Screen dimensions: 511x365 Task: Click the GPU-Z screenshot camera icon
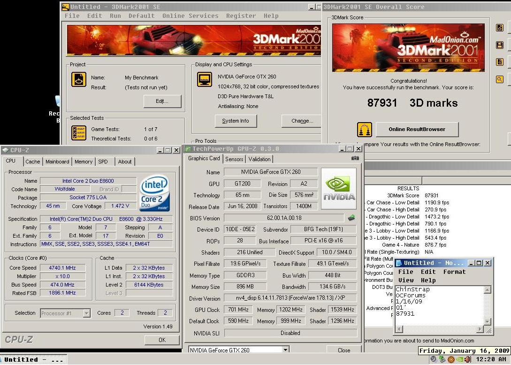coord(355,158)
